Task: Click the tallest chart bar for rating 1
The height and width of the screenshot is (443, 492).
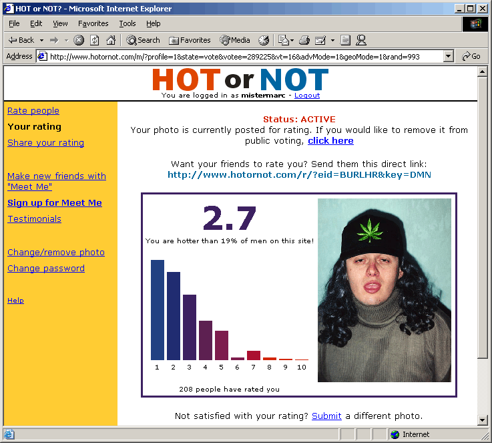Action: [158, 310]
